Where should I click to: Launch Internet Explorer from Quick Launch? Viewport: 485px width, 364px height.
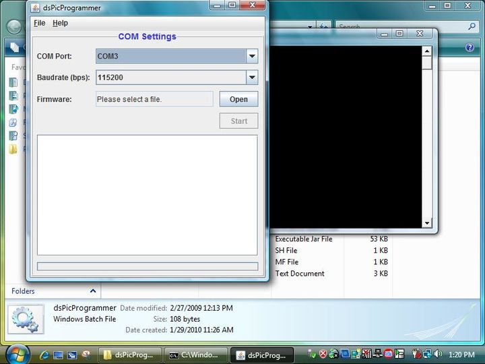click(44, 355)
